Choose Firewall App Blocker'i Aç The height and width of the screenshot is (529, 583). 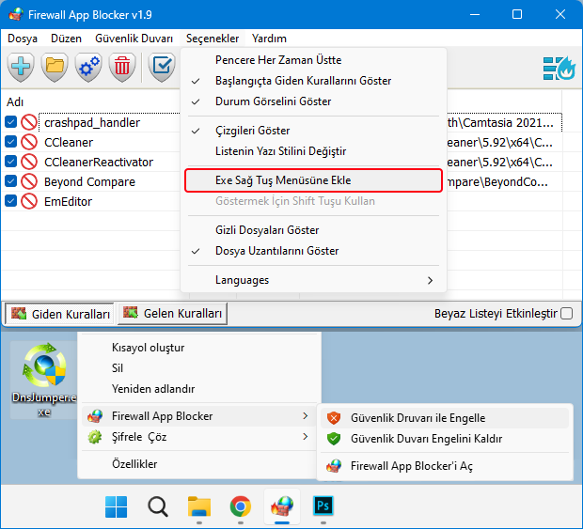click(445, 466)
